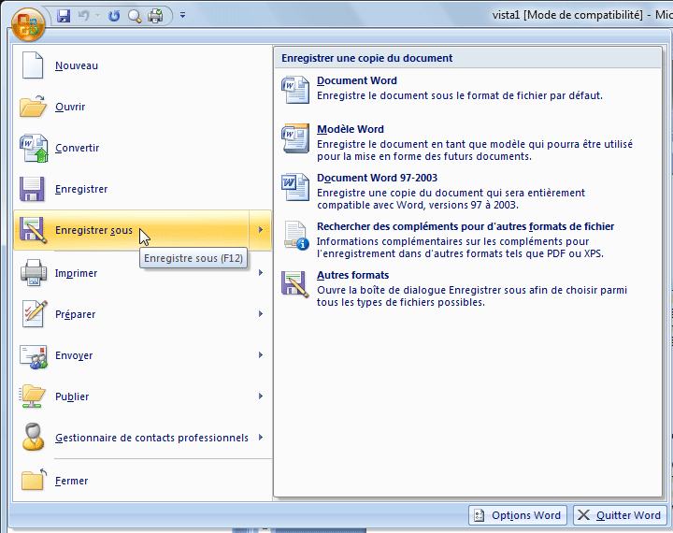Open Rechercher des compléments pour d'autres formats
673x533 pixels.
468,239
